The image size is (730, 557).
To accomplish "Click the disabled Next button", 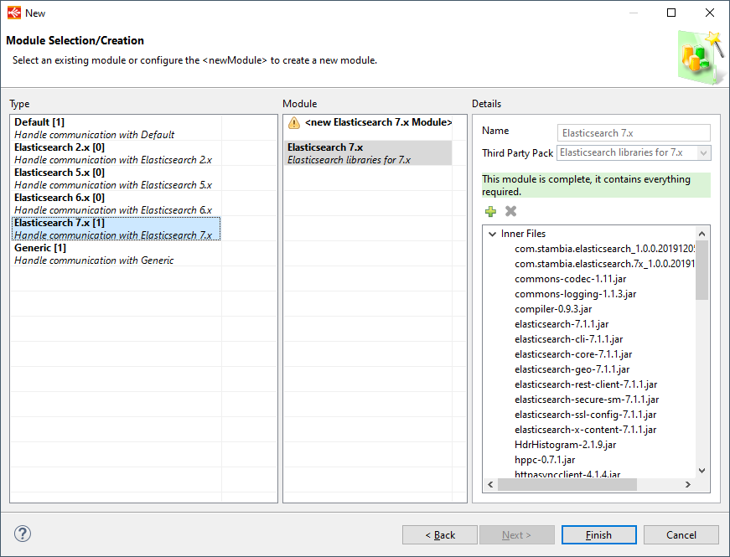I will (x=517, y=534).
